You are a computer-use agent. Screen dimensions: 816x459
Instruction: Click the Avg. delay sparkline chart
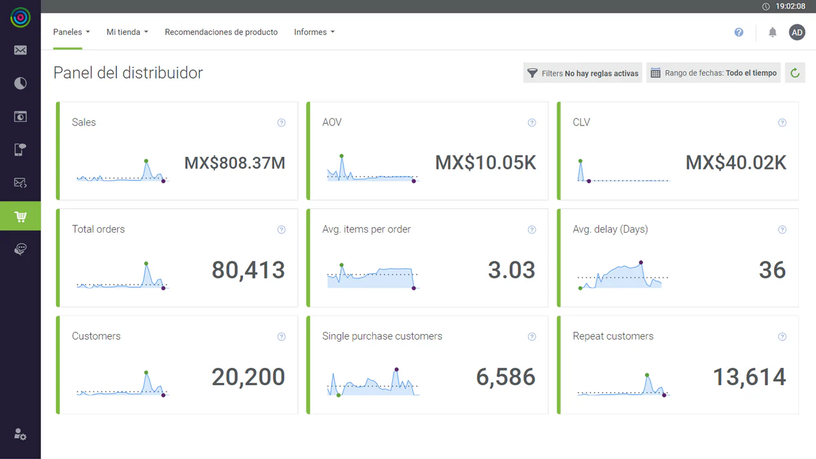click(623, 275)
